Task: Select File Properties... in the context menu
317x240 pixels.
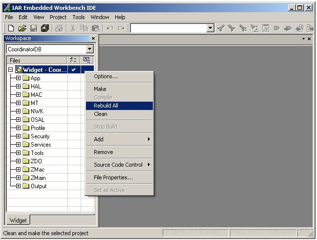Action: (x=120, y=177)
